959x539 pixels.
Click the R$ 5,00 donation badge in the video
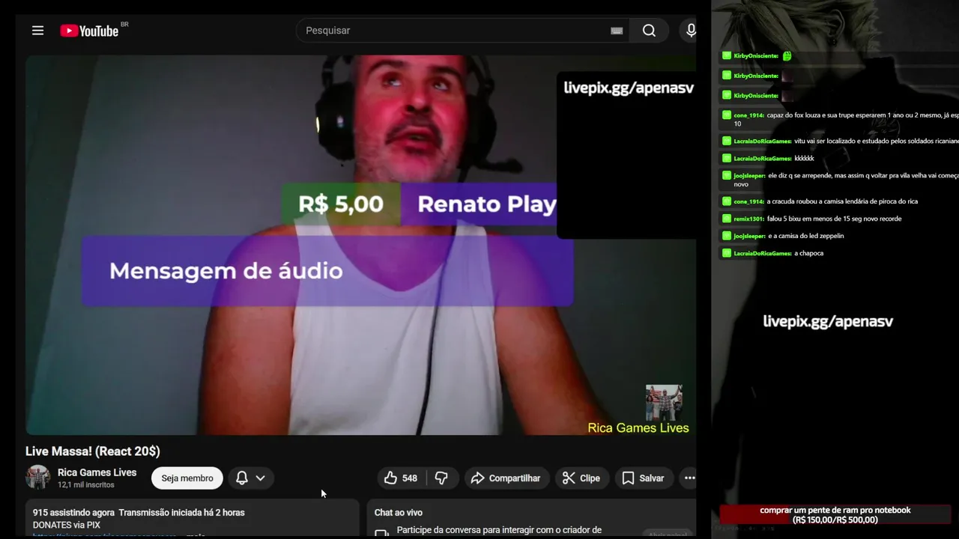click(x=341, y=204)
